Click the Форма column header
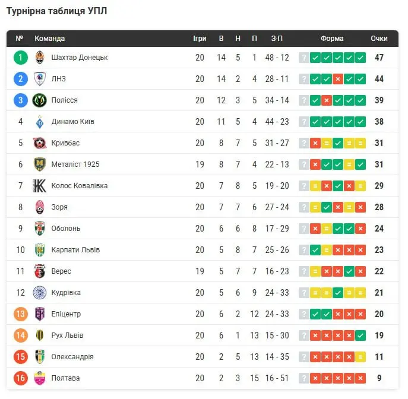 point(332,39)
